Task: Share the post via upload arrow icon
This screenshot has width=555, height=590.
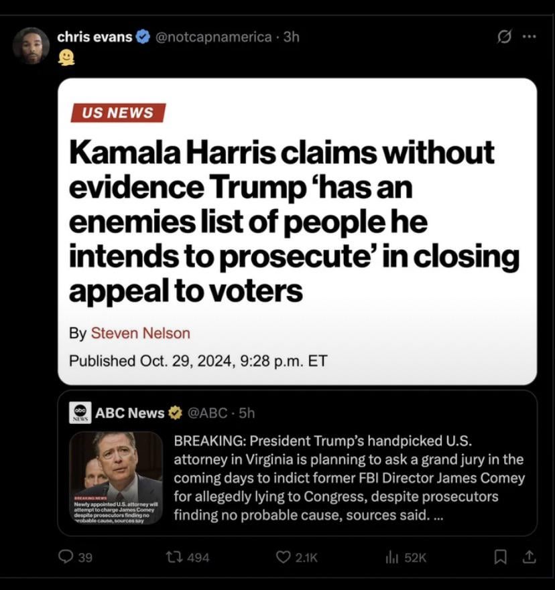Action: [x=529, y=557]
